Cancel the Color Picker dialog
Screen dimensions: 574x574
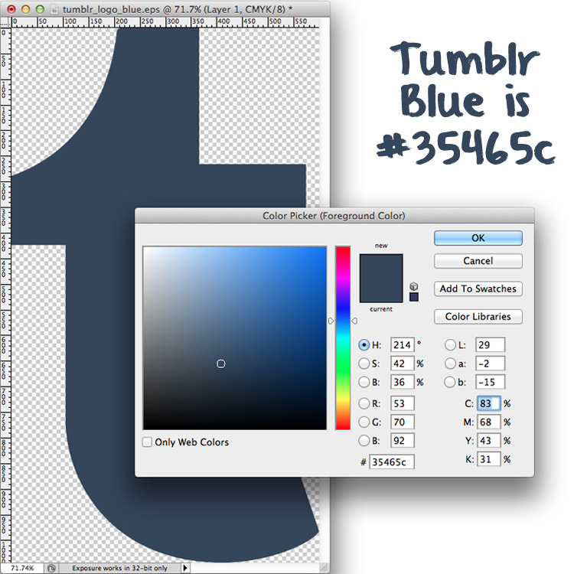coord(478,261)
